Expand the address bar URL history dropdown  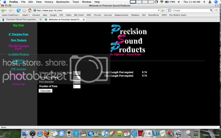159,10
